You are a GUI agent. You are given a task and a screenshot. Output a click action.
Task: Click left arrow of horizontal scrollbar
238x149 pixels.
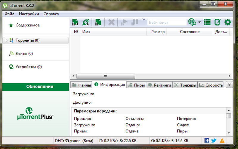(73, 76)
